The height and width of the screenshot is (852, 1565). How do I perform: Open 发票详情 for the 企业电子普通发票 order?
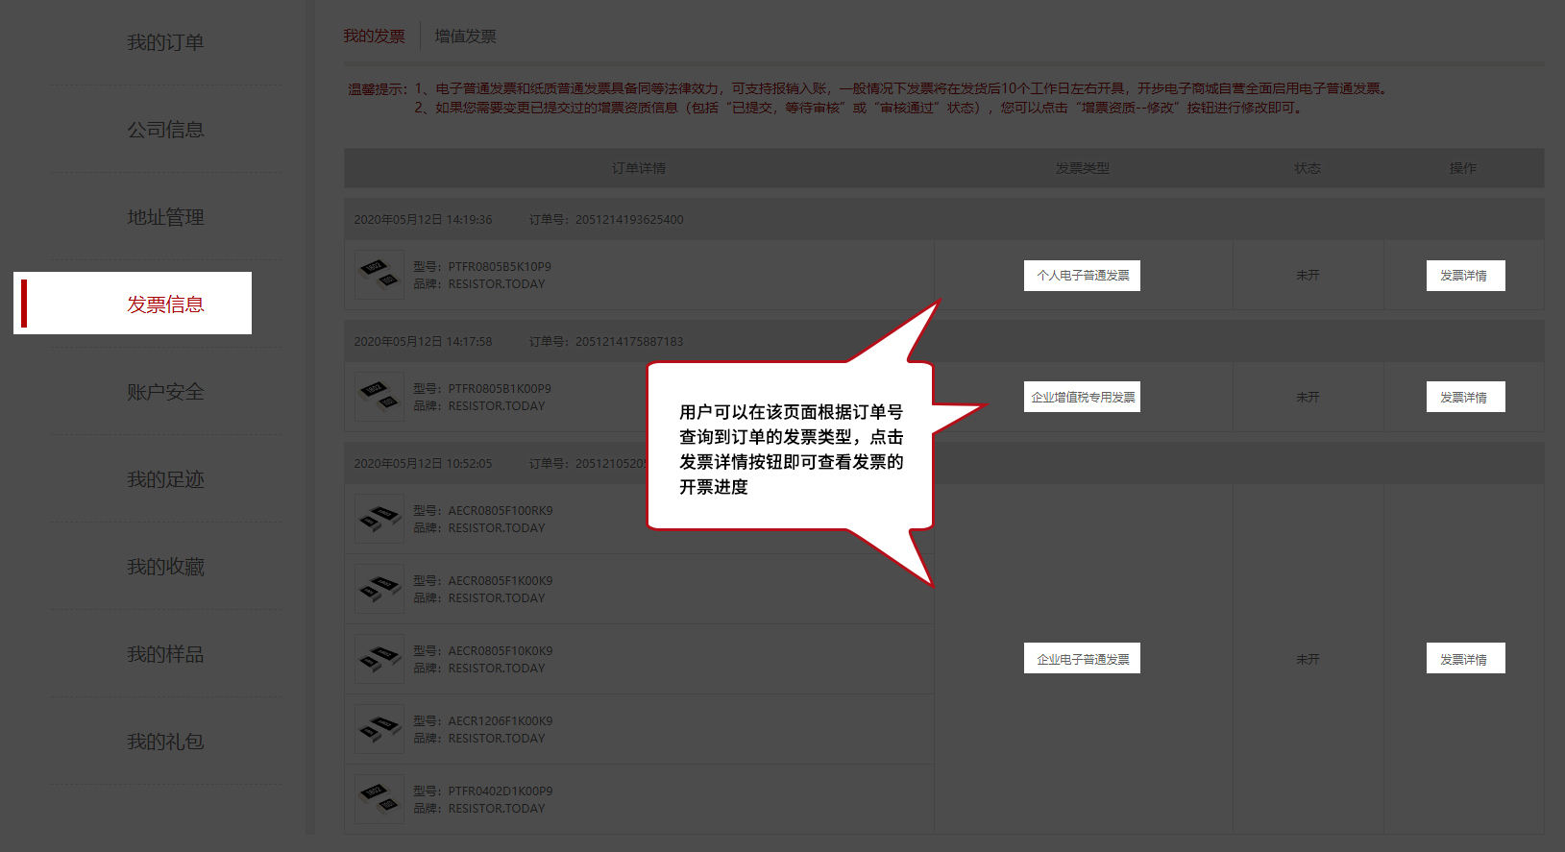click(x=1464, y=659)
